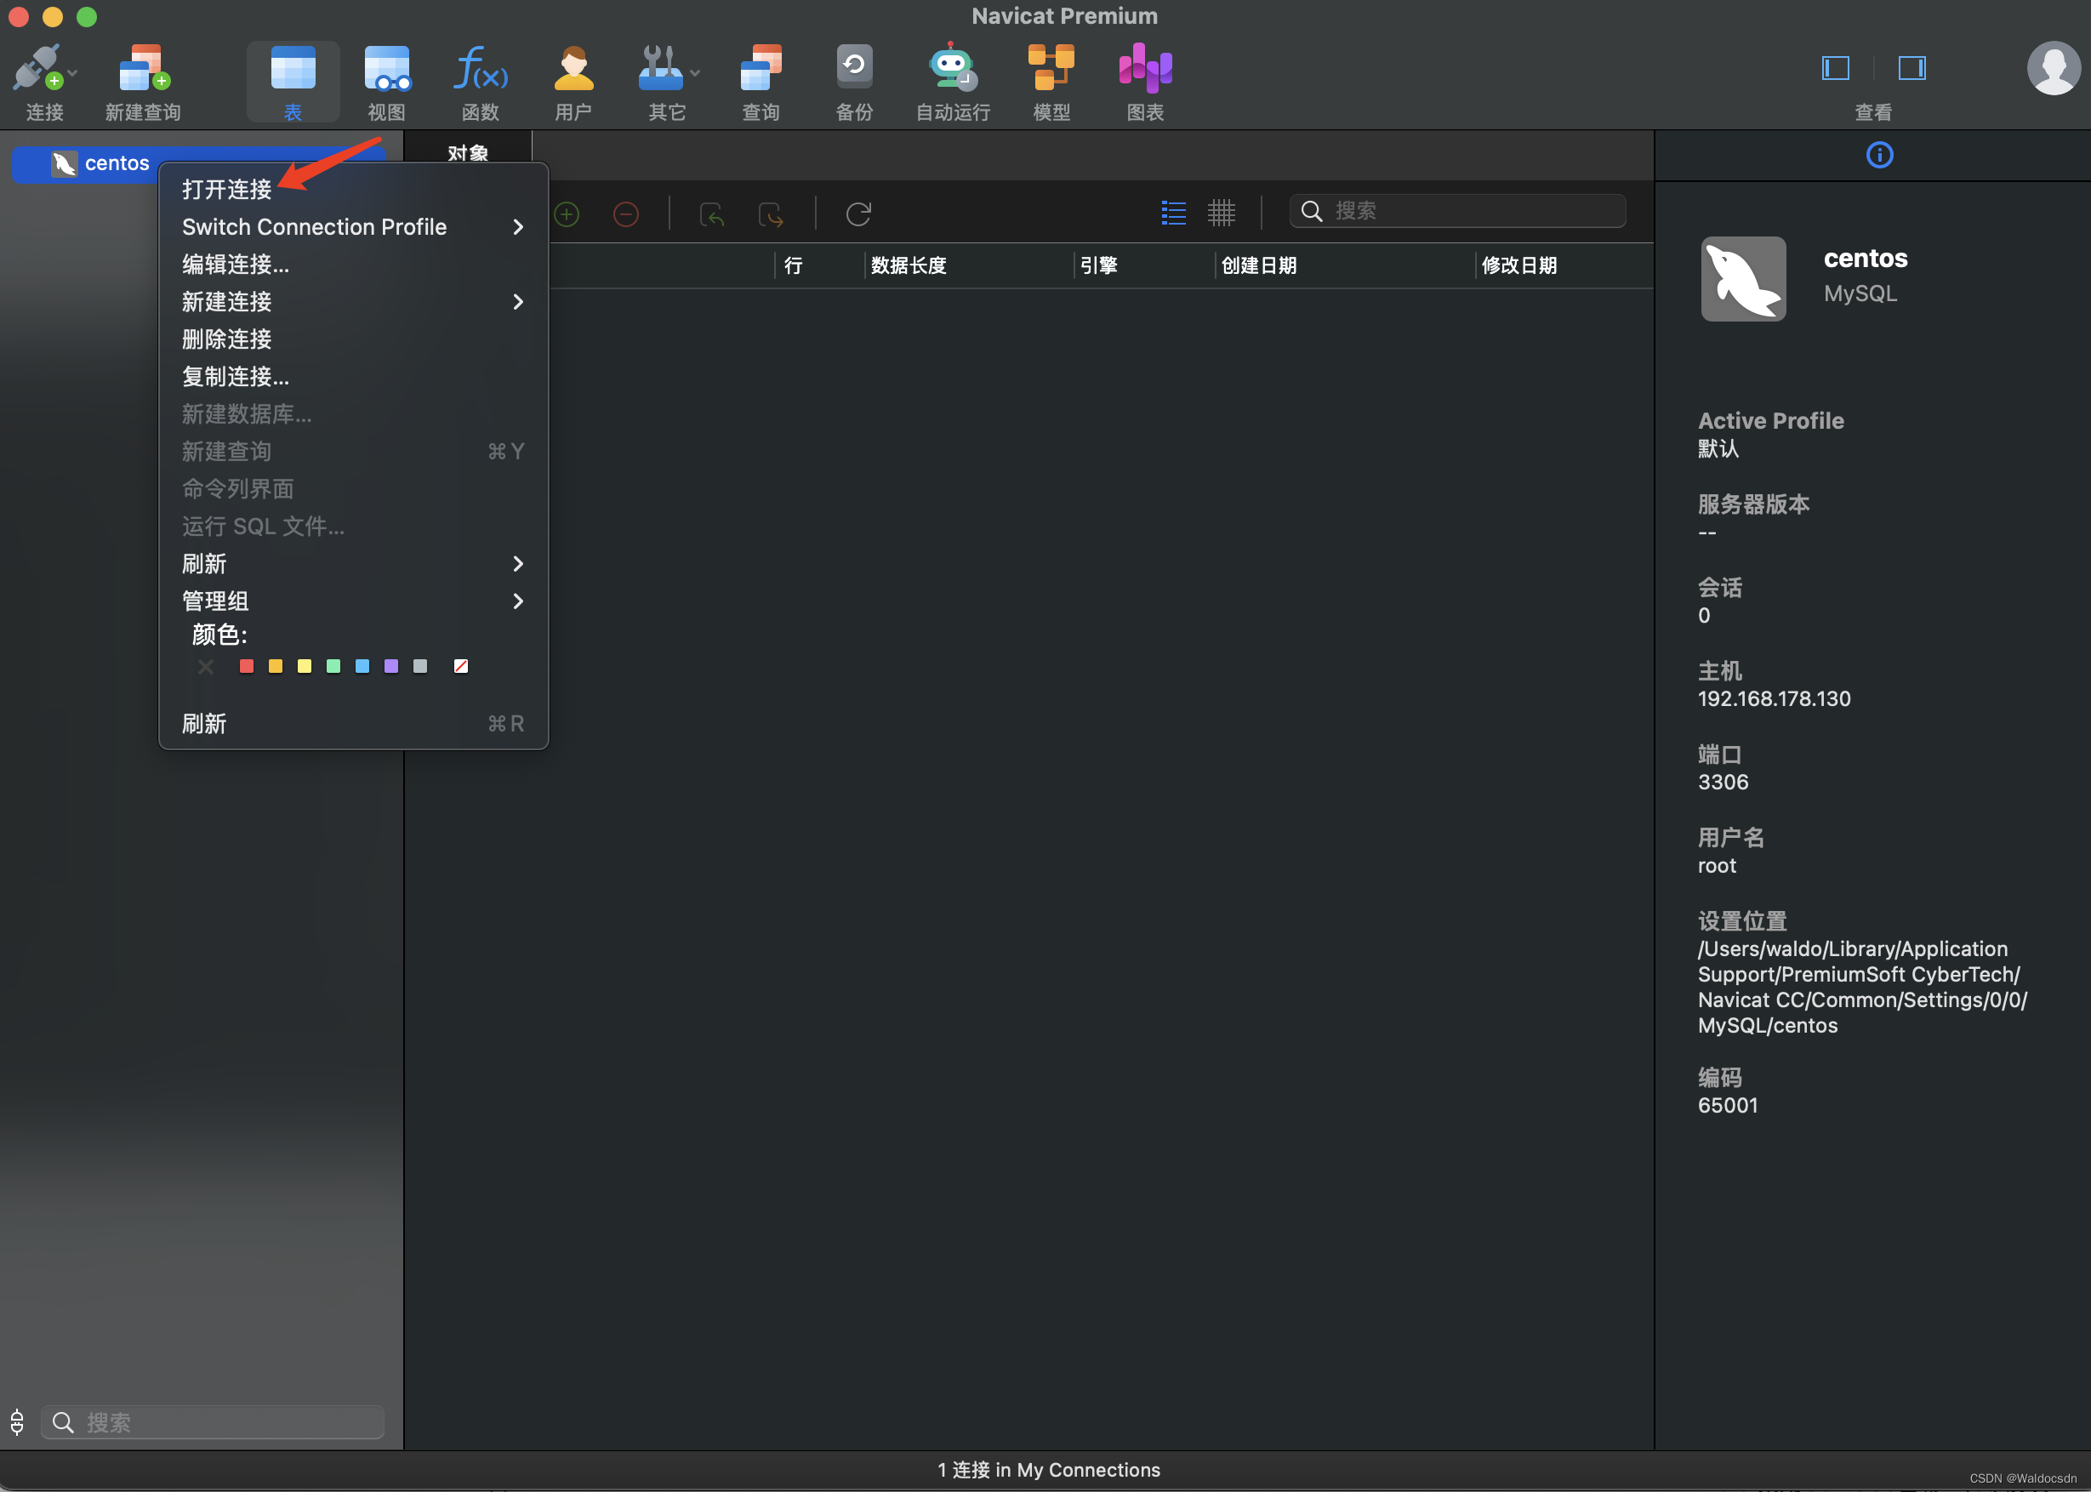The width and height of the screenshot is (2091, 1492).
Task: Open the Connection dropdown arrow in toolbar
Action: [72, 72]
